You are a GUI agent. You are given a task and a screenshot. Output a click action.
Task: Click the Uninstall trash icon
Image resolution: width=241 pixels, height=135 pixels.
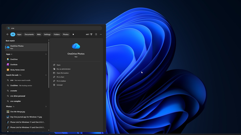tap(54, 85)
